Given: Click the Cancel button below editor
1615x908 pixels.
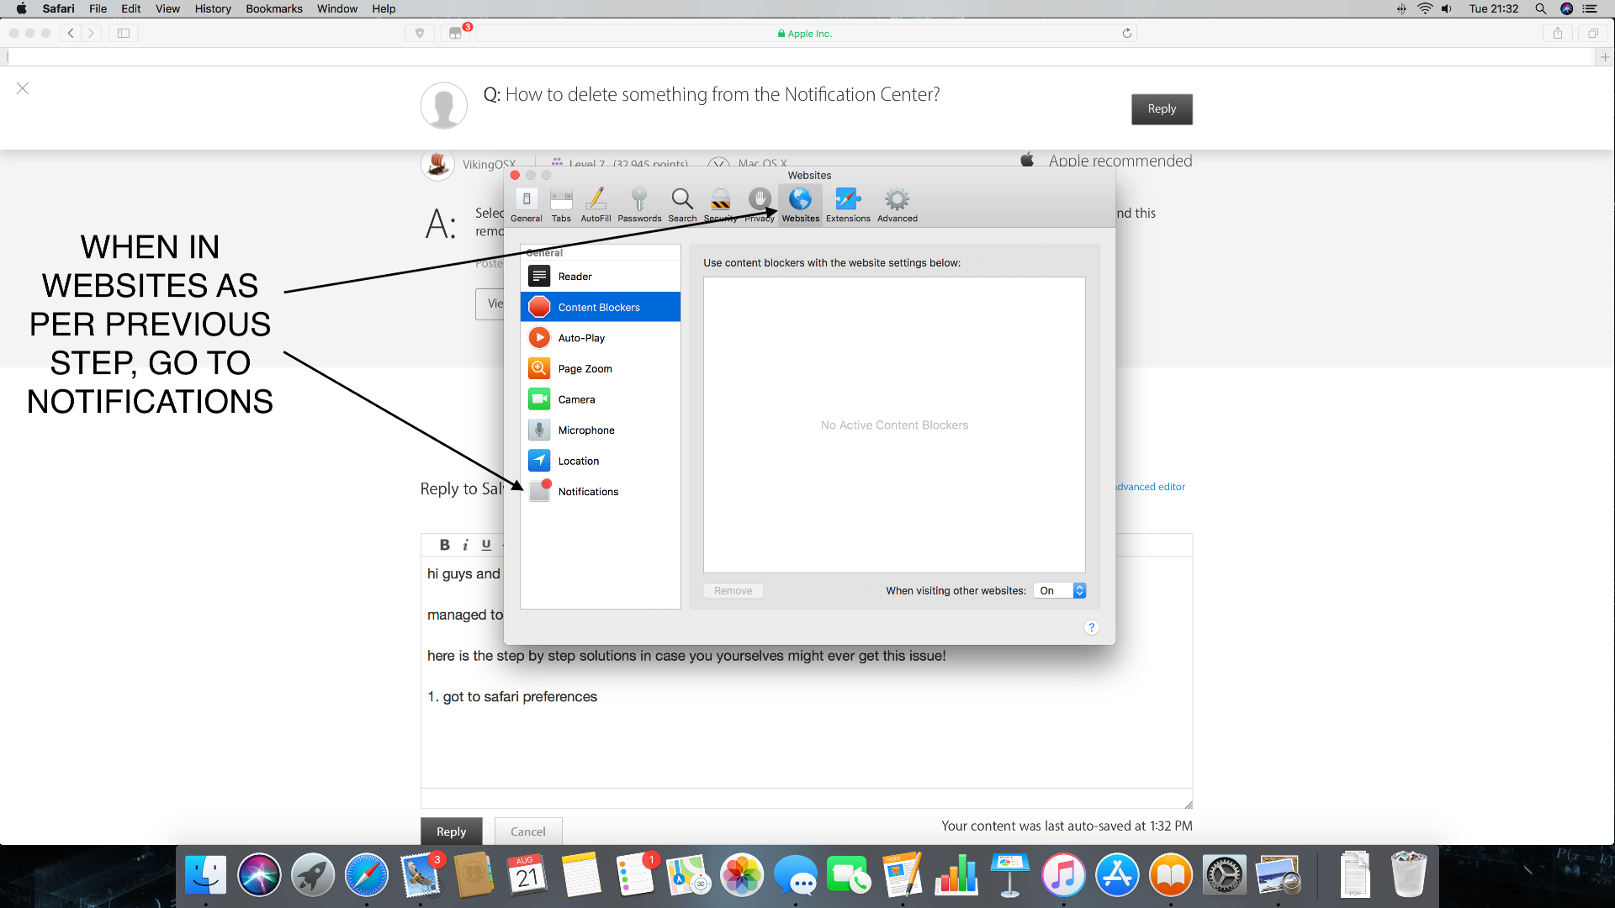Looking at the screenshot, I should click(x=527, y=831).
